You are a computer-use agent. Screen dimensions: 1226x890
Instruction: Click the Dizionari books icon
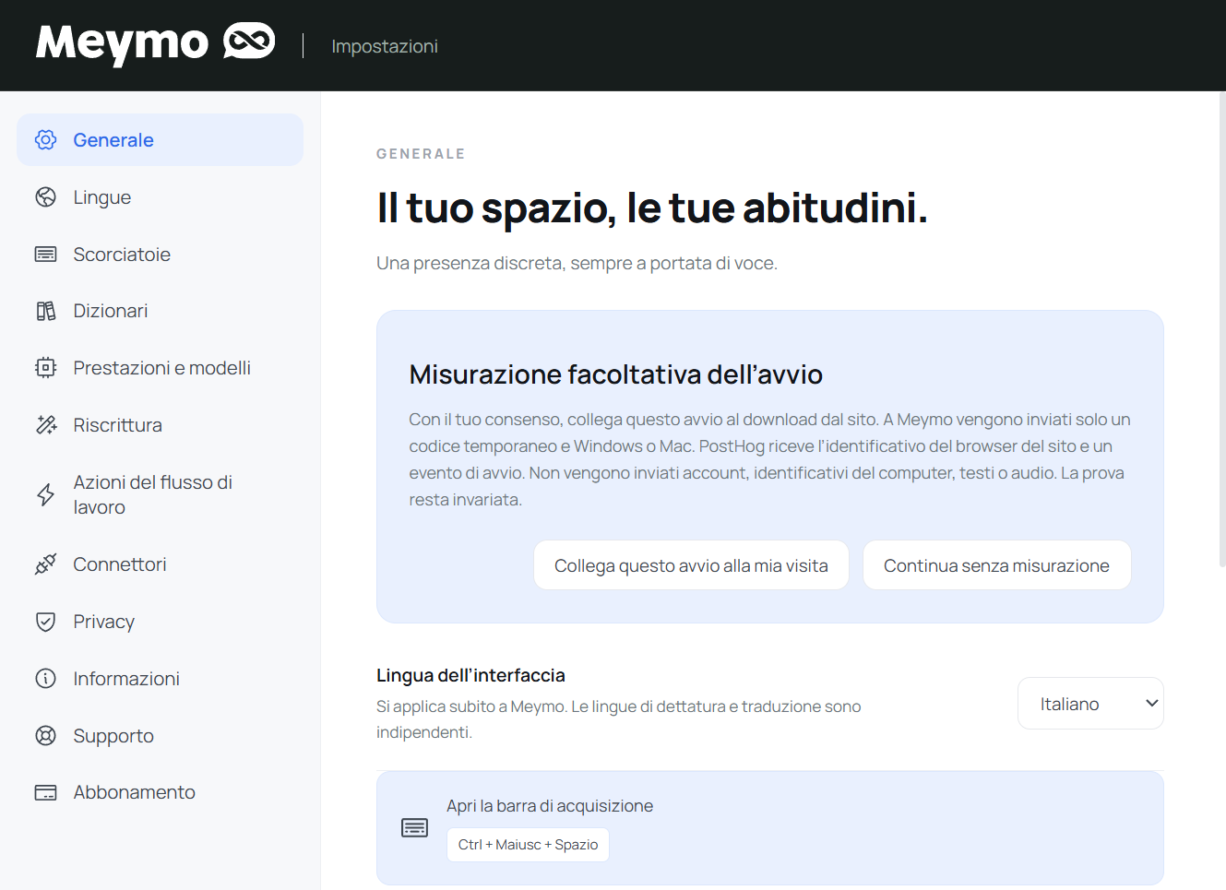pyautogui.click(x=45, y=311)
